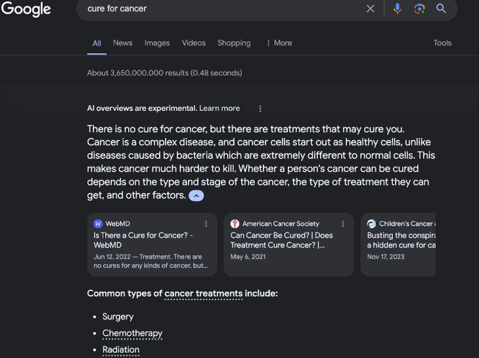Switch to the Images tab

click(157, 43)
